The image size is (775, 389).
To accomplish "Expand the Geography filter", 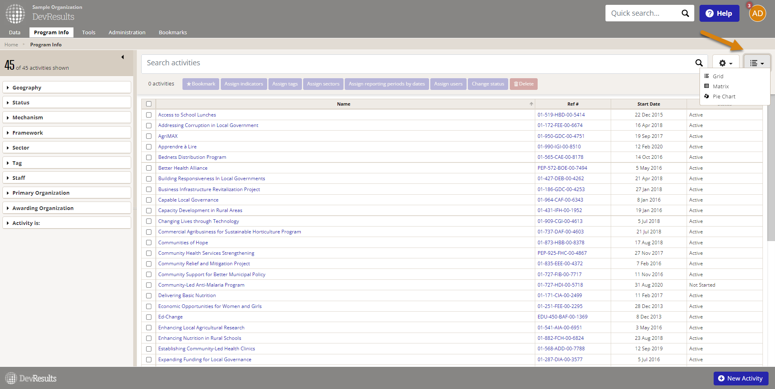I will pos(67,87).
